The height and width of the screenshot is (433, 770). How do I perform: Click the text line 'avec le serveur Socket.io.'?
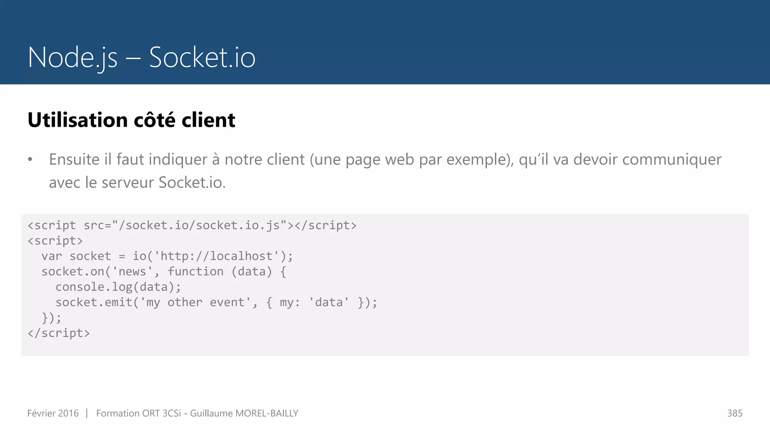137,183
